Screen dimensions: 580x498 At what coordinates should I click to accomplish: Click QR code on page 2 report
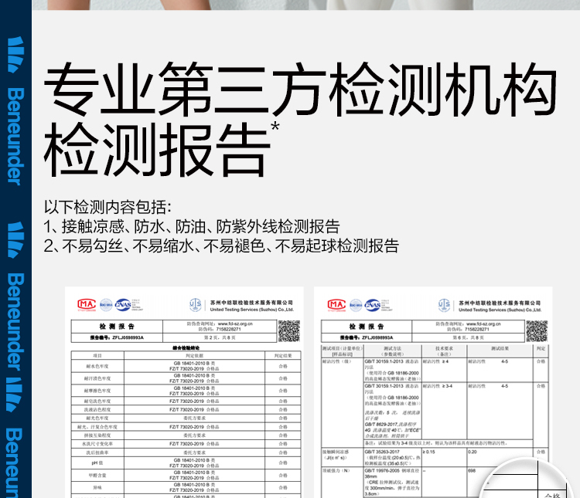pos(289,331)
